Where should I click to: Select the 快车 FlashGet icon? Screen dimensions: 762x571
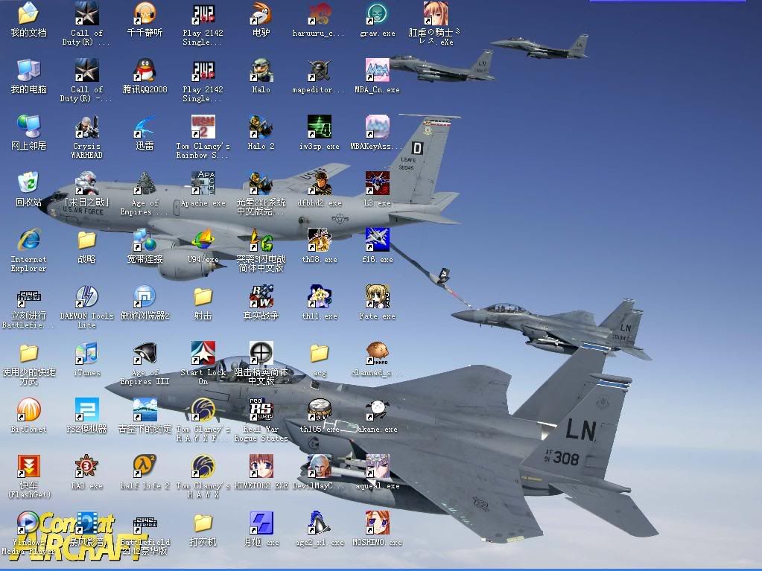[x=28, y=466]
